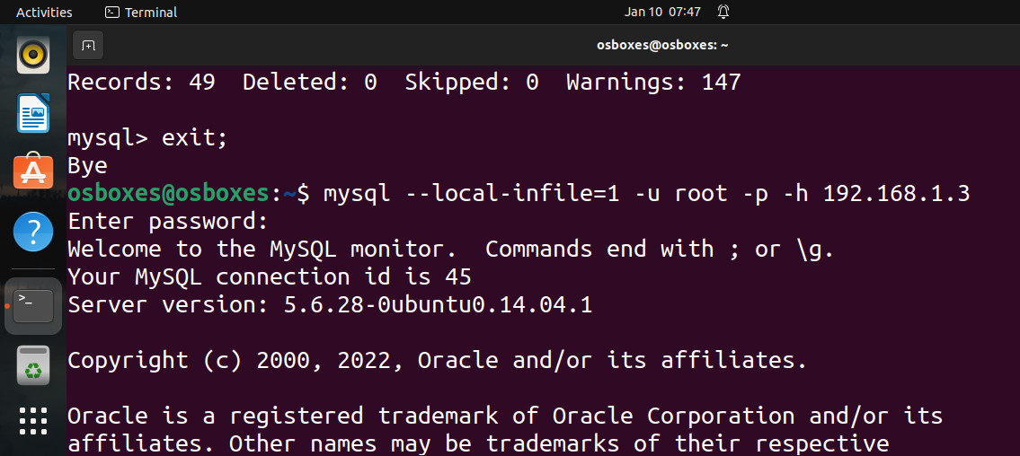The width and height of the screenshot is (1020, 456).
Task: Show Applications grid in dock
Action: click(x=33, y=421)
